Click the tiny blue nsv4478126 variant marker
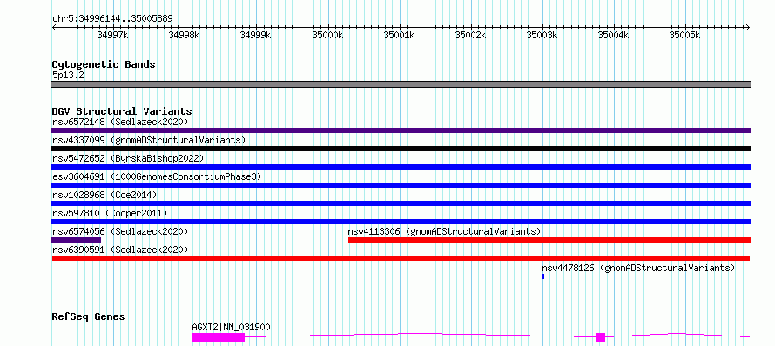This screenshot has width=775, height=346. coord(543,276)
